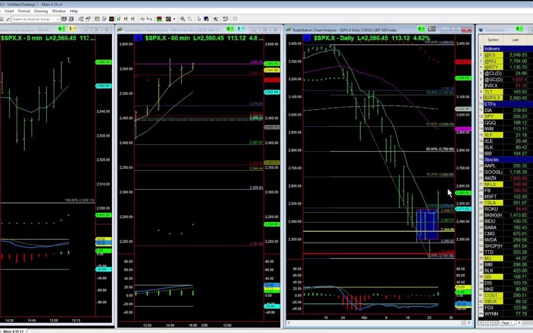The height and width of the screenshot is (333, 533).
Task: Click the chart-with-list toolbar icon after tools
Action: click(x=226, y=19)
